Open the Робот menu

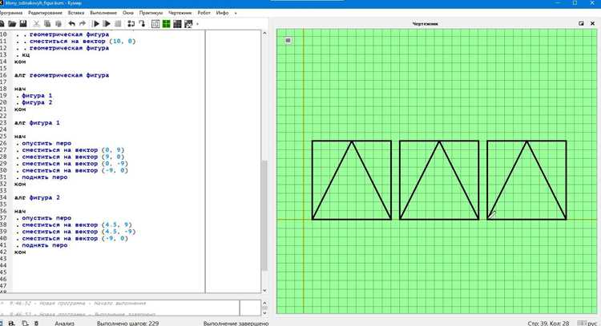coord(204,13)
